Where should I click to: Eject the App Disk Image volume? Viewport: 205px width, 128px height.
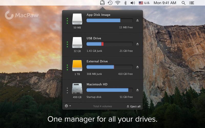click(137, 20)
